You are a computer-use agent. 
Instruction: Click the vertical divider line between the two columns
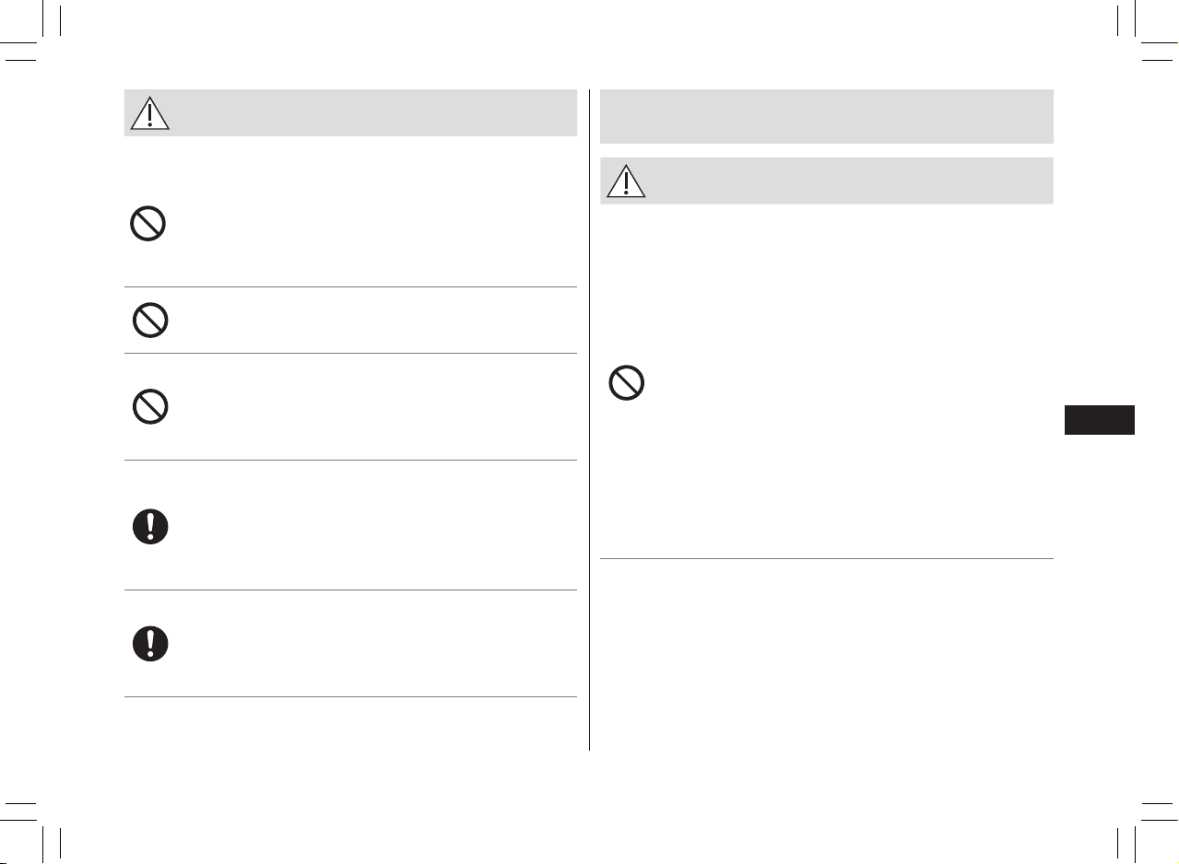[x=589, y=420]
